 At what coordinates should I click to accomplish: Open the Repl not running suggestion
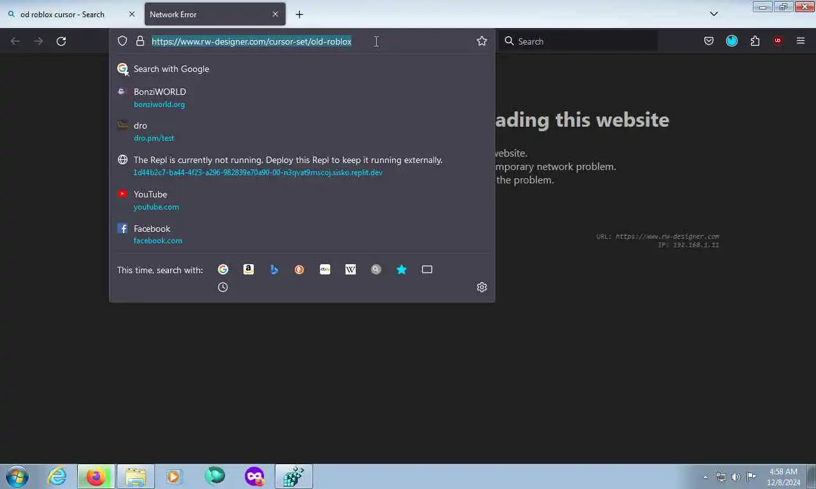(302, 166)
